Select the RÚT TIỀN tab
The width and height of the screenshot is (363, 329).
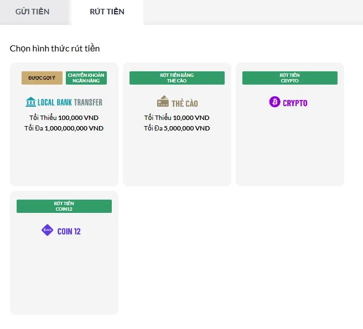[x=107, y=12]
